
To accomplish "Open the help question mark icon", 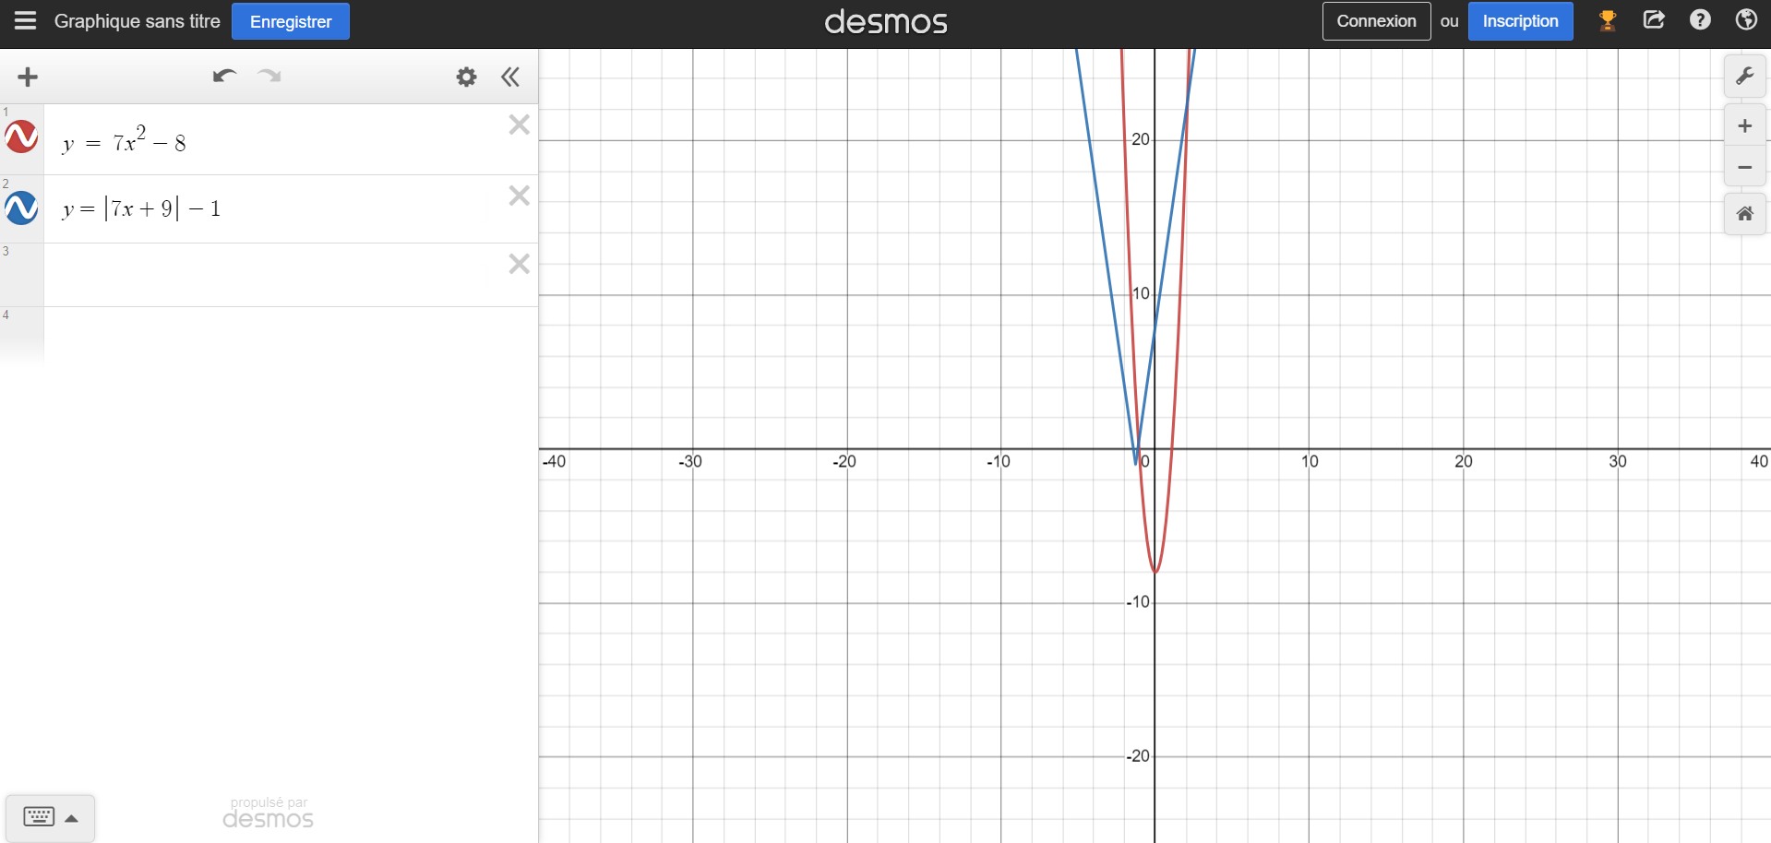I will [x=1699, y=20].
